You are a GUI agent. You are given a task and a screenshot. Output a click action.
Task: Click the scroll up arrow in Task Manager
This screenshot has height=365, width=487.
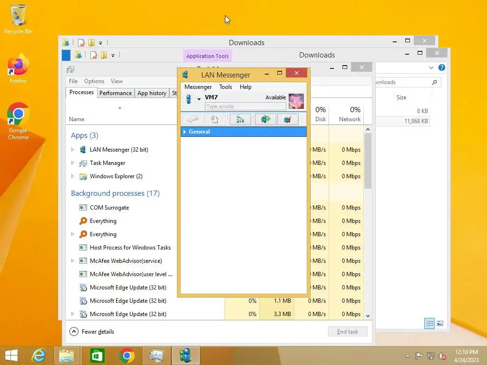click(368, 129)
